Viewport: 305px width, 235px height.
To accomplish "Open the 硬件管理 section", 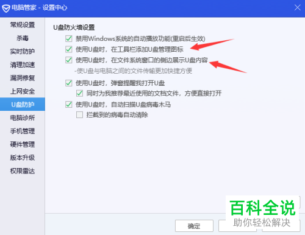I will [23, 144].
